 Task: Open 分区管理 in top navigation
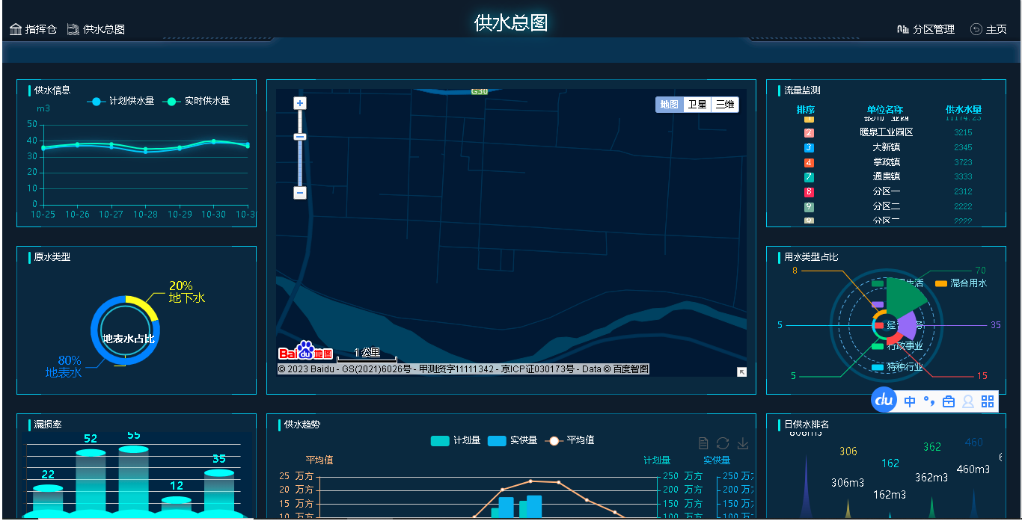pyautogui.click(x=925, y=29)
